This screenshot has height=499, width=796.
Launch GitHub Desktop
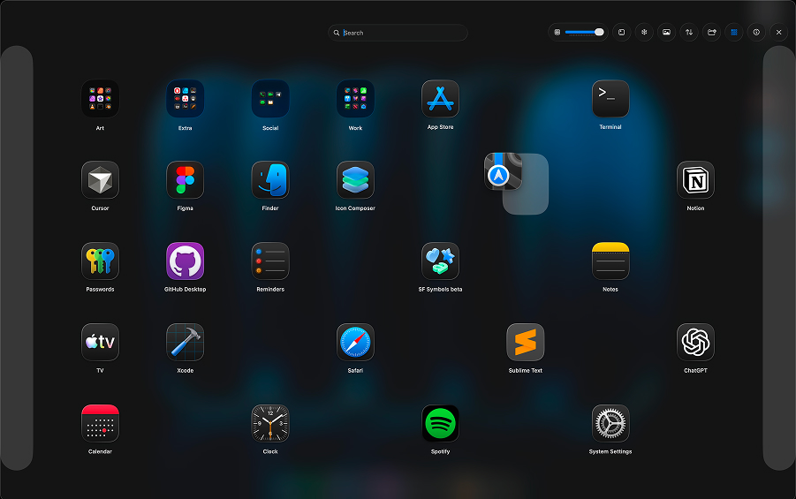point(186,261)
